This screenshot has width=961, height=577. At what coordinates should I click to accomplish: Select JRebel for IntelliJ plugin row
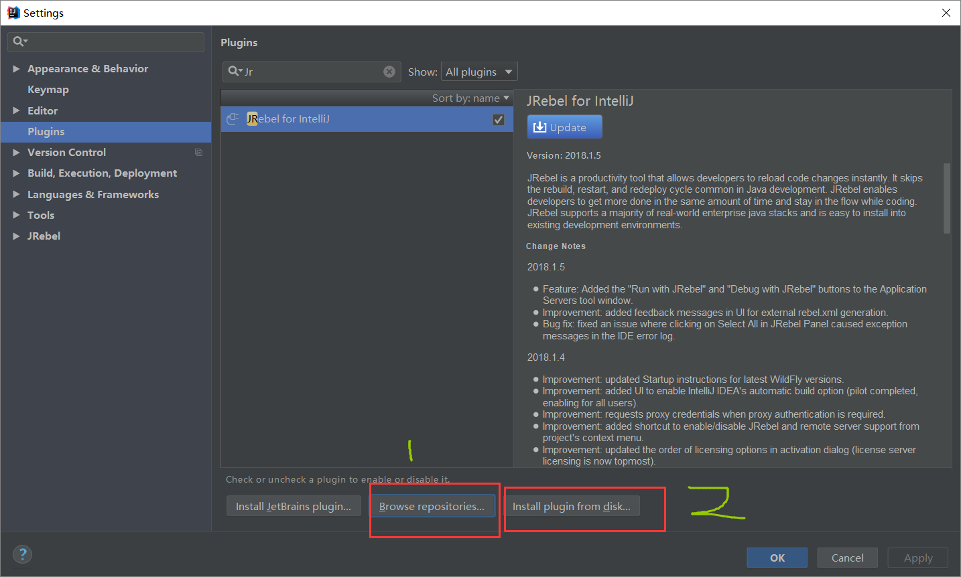367,119
